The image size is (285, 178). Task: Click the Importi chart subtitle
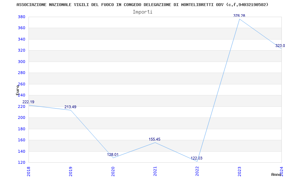point(142,12)
